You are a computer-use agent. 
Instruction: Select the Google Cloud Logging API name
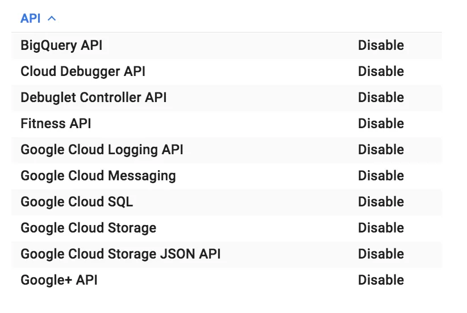point(102,150)
